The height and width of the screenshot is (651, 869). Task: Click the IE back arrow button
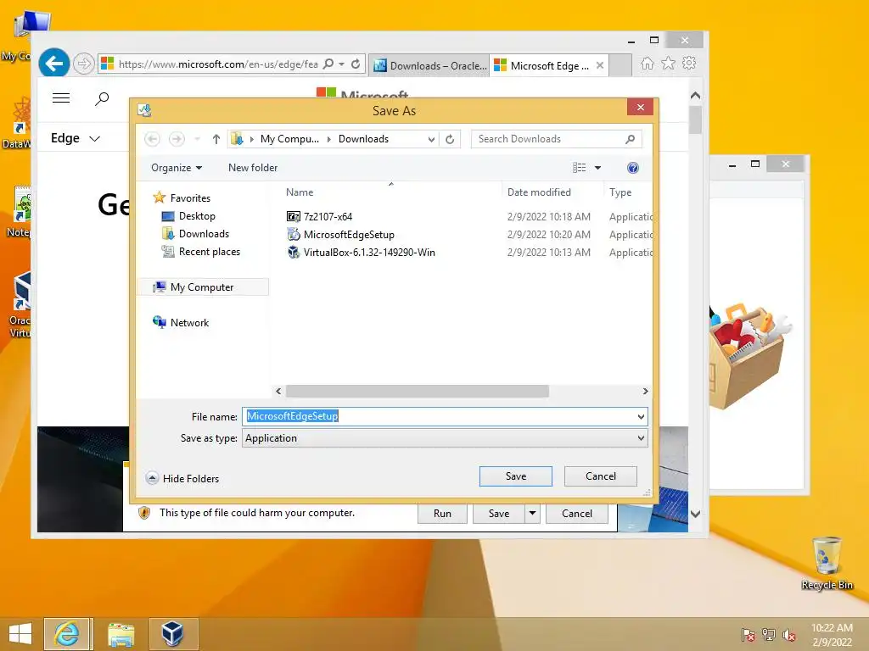coord(53,64)
